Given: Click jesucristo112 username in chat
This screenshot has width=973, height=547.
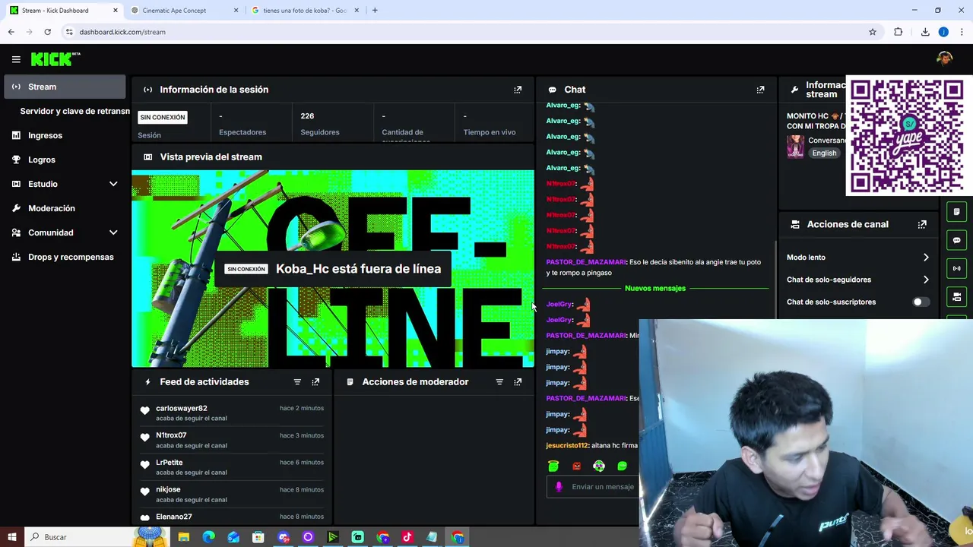Looking at the screenshot, I should click(567, 445).
